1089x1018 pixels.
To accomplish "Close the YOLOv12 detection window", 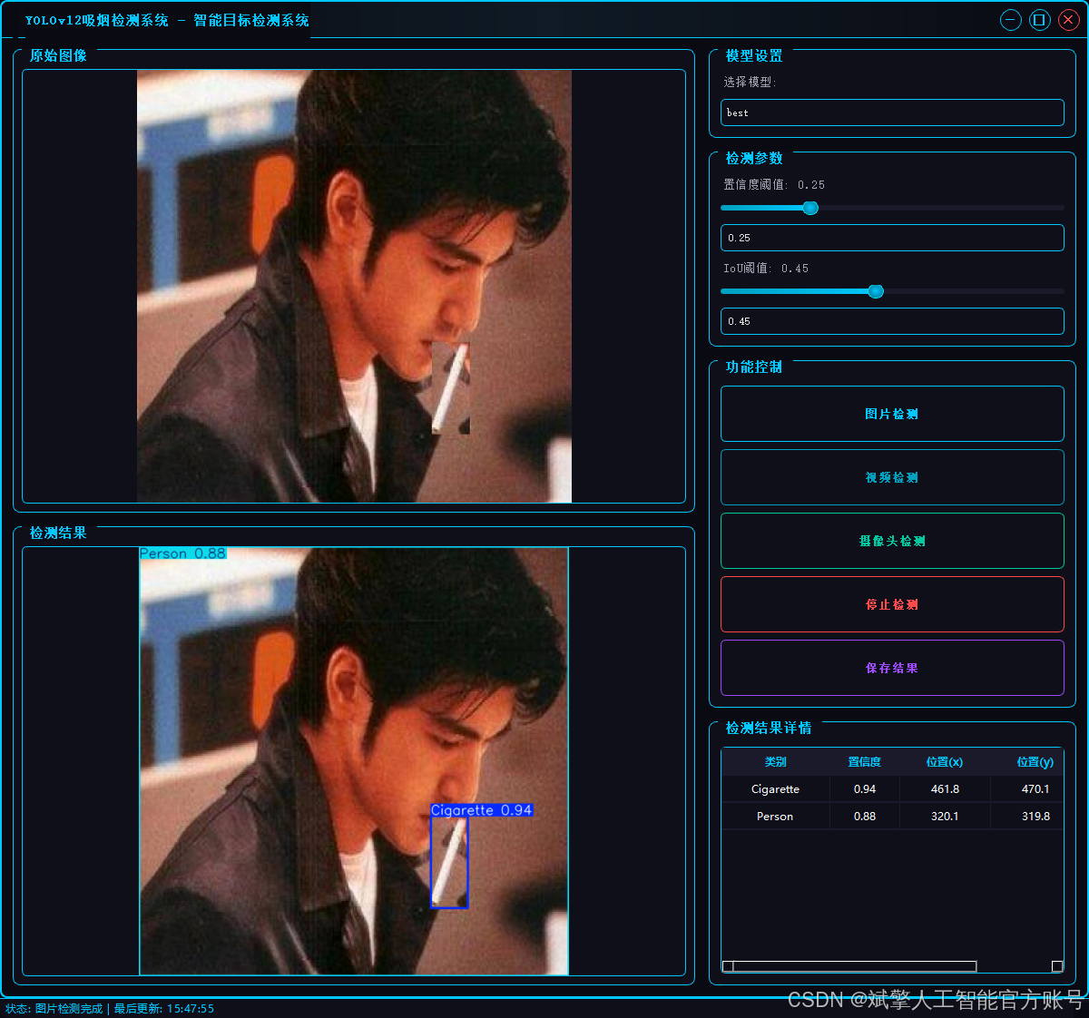I will [x=1069, y=20].
